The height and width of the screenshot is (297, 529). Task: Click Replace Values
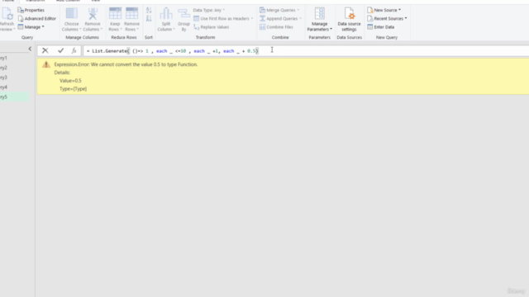(x=212, y=27)
